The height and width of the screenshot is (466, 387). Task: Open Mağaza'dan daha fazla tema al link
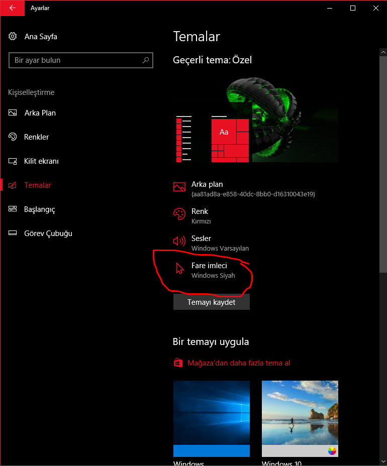pyautogui.click(x=239, y=363)
